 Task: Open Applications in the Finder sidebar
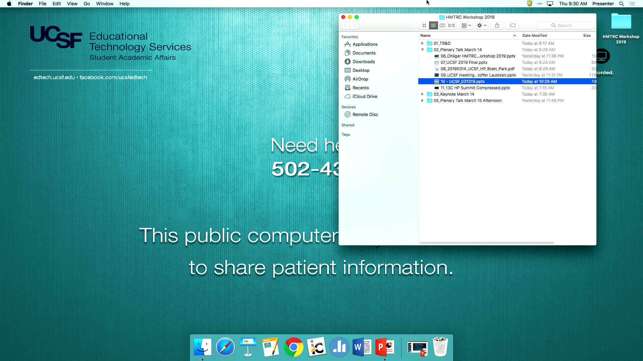pos(365,44)
